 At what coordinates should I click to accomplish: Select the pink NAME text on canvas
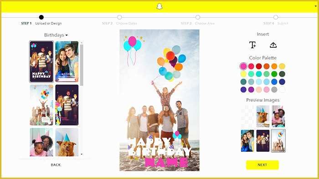166,162
